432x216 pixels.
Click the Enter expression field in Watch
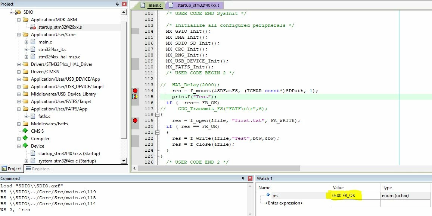284,203
